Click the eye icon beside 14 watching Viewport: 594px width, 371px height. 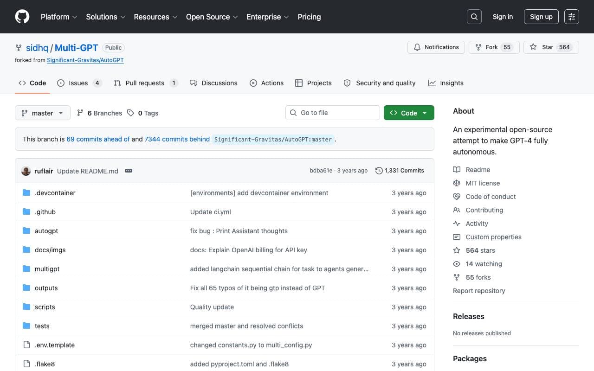457,264
